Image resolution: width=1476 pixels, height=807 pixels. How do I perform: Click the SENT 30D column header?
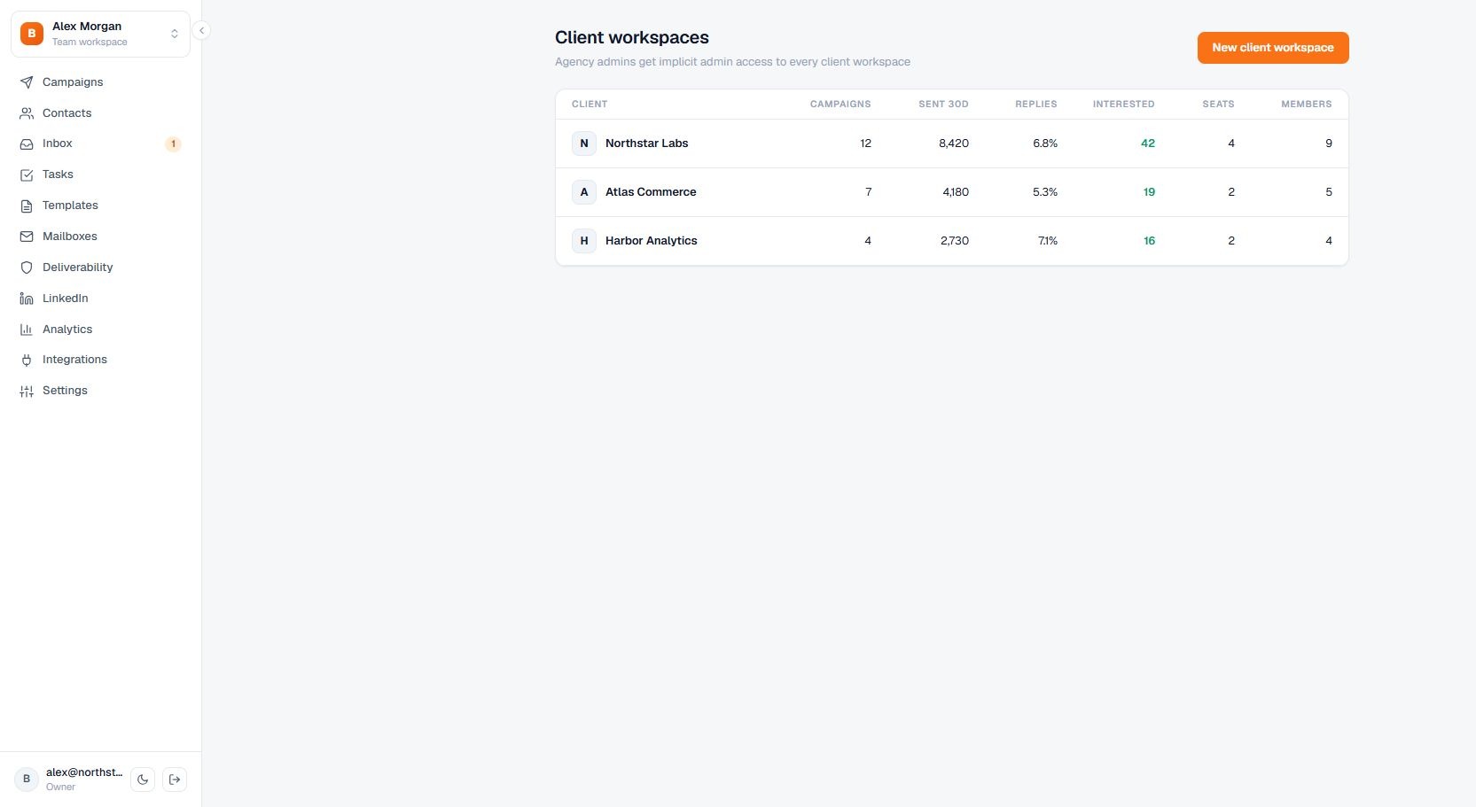943,105
